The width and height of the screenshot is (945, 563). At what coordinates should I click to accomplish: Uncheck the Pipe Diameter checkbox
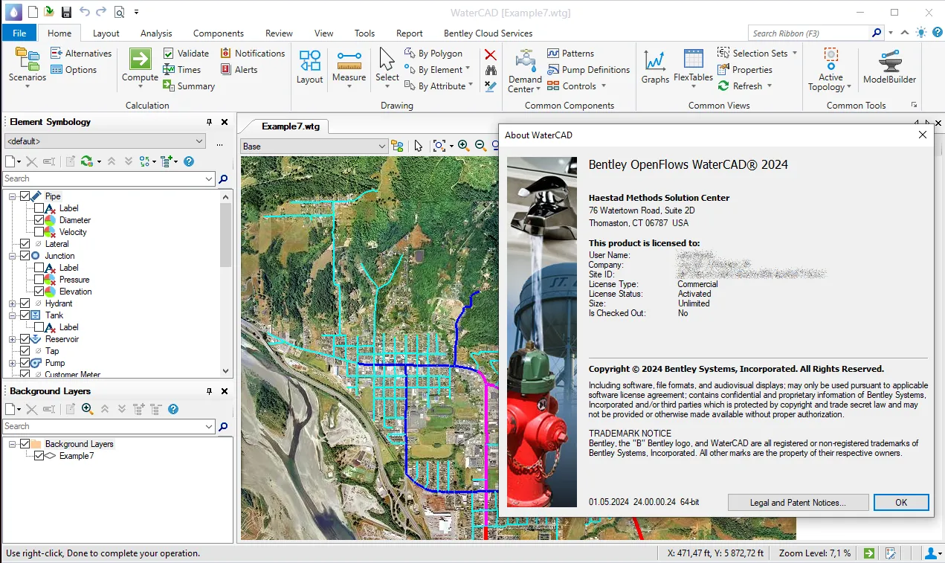tap(39, 220)
